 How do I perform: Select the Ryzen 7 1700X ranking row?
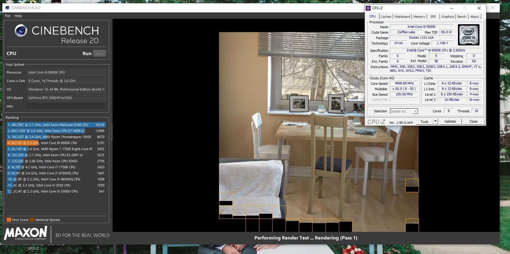(56, 149)
